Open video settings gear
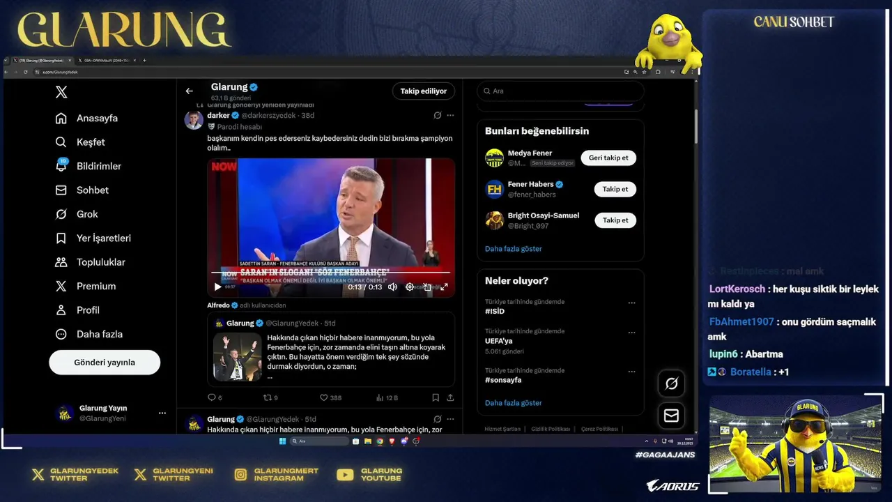Viewport: 892px width, 502px height. (410, 287)
